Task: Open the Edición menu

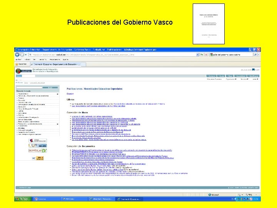Action: coord(27,60)
